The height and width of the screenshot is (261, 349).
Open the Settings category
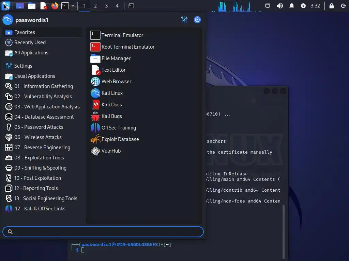pos(43,66)
